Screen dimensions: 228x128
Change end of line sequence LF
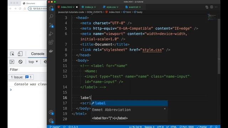pos(167,127)
